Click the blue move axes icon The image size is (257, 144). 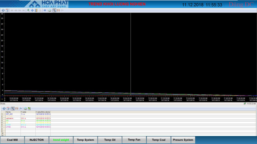coord(32,10)
